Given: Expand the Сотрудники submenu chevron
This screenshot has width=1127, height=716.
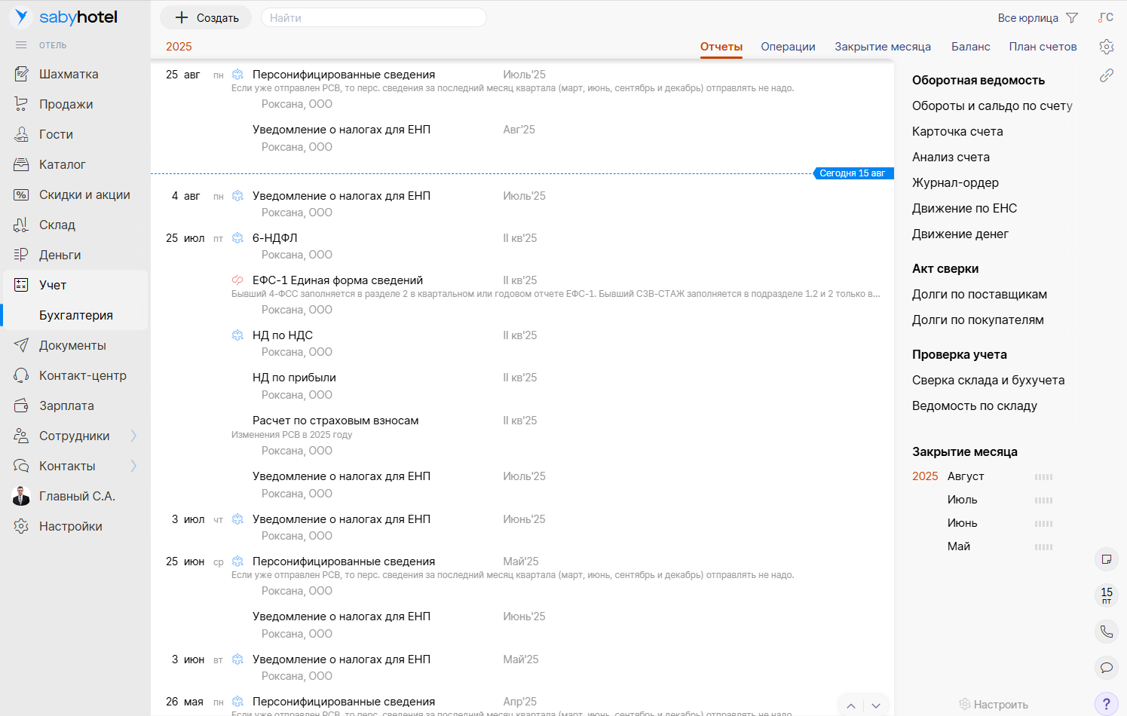Looking at the screenshot, I should tap(133, 436).
